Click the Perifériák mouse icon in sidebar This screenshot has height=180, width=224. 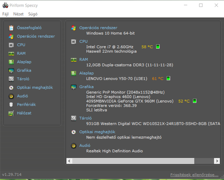[x=11, y=105]
